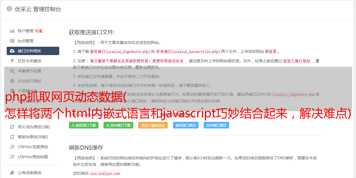This screenshot has height=178, width=356.
Task: Click the highlighted 自定义接口地址 text
Action: (x=297, y=61)
